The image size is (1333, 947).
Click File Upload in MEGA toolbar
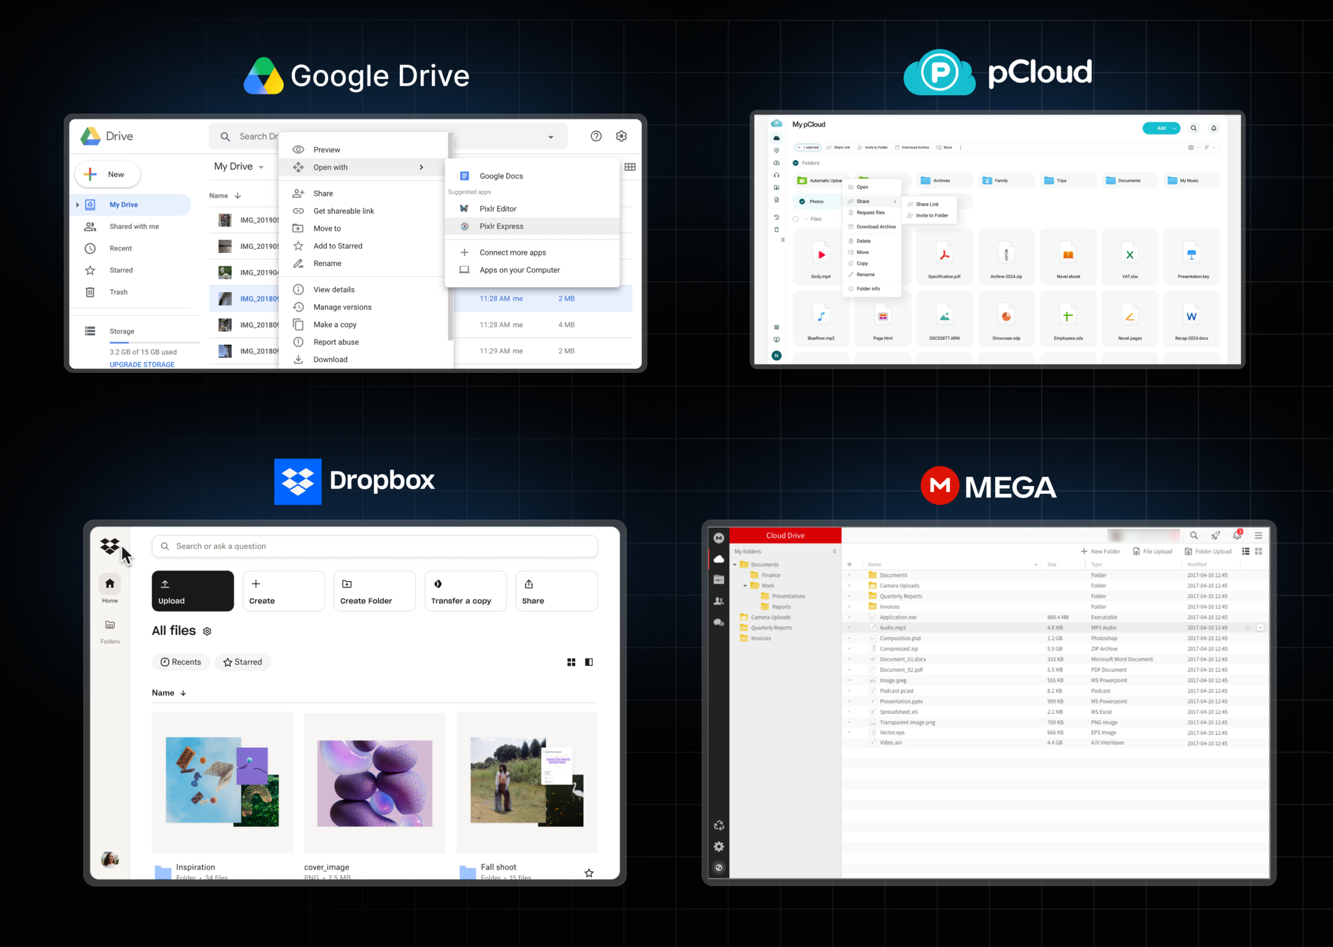coord(1152,552)
